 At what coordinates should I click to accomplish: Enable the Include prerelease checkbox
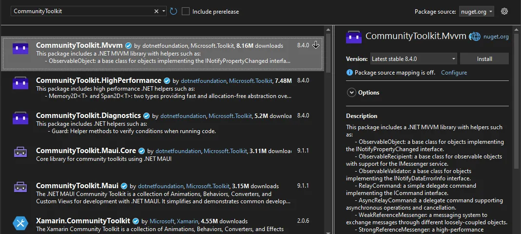tap(186, 11)
